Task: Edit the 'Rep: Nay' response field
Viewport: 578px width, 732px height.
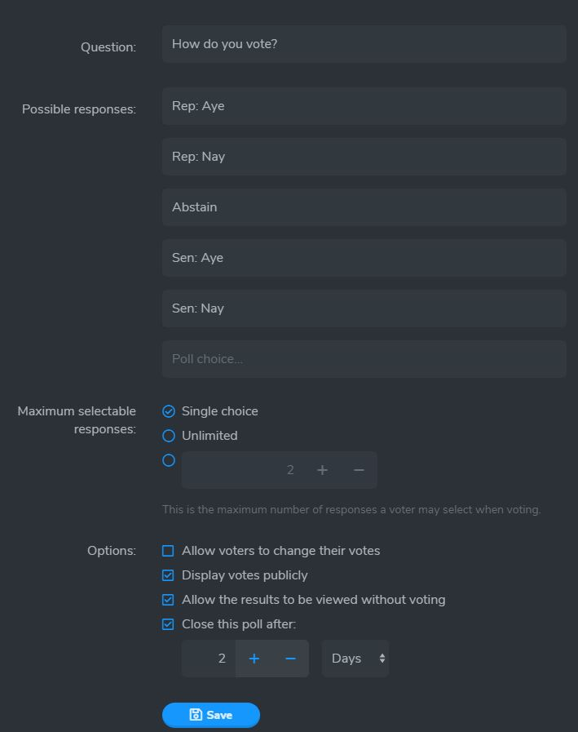Action: tap(364, 157)
